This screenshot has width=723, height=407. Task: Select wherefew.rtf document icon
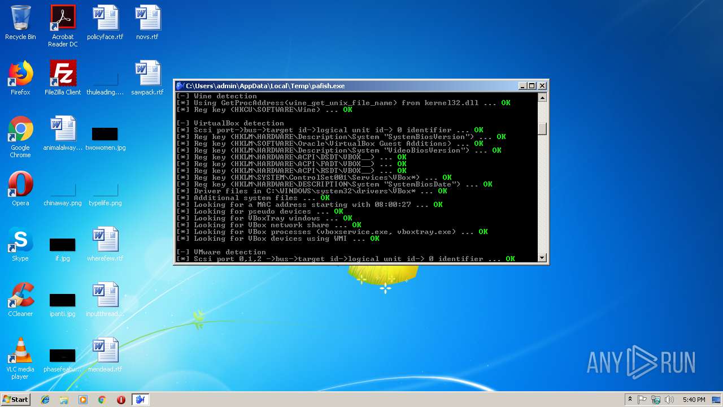105,244
